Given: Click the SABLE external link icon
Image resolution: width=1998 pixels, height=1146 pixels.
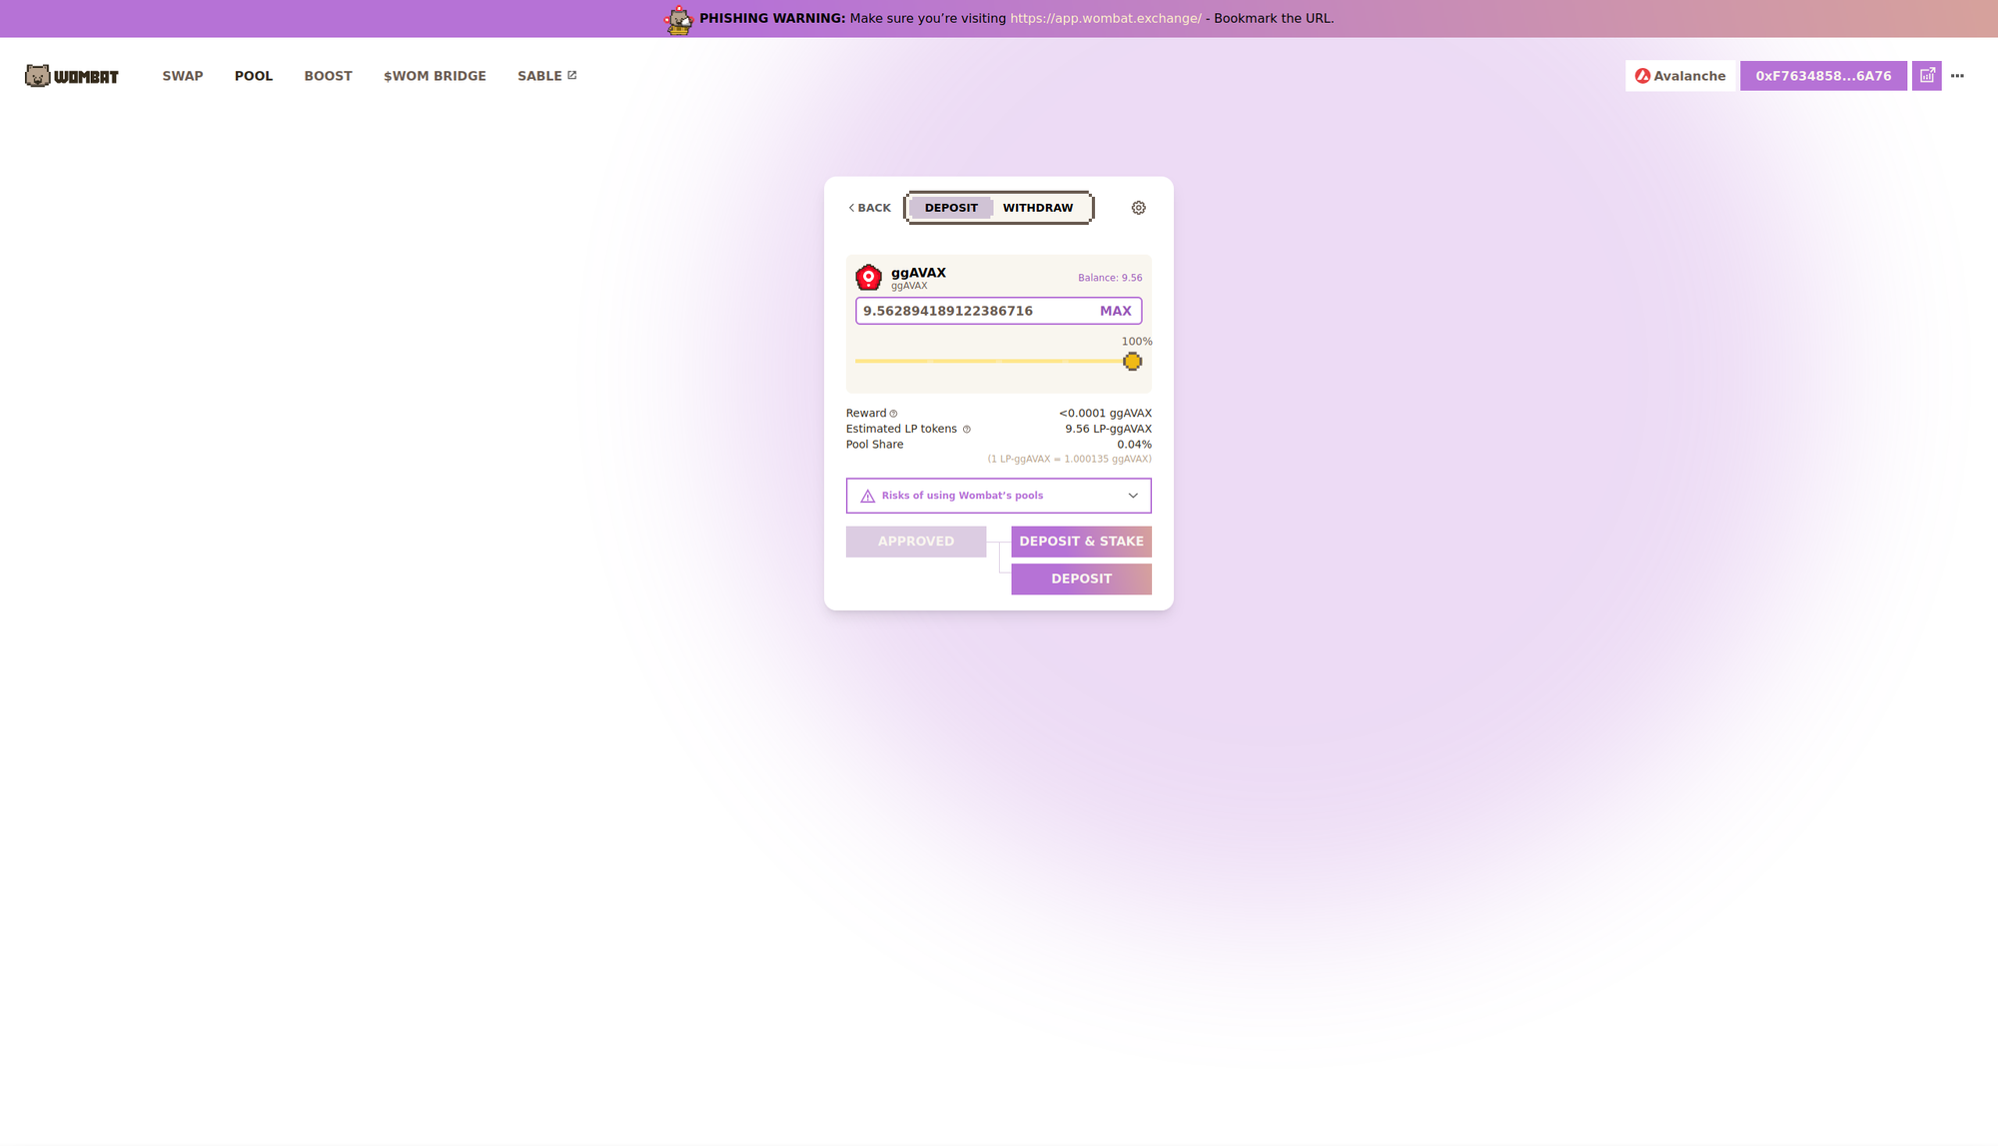Looking at the screenshot, I should [572, 75].
